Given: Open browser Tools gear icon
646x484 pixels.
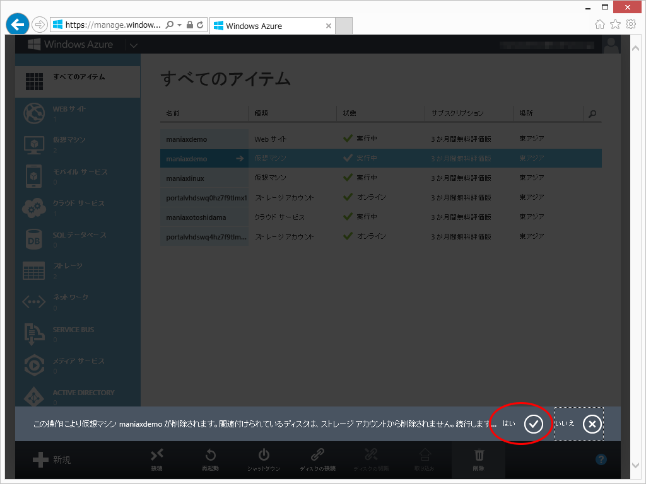Looking at the screenshot, I should point(631,25).
